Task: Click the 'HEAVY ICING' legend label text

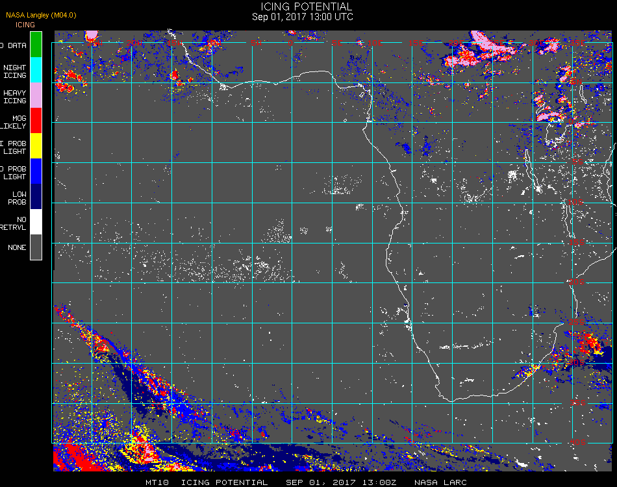Action: coord(14,97)
